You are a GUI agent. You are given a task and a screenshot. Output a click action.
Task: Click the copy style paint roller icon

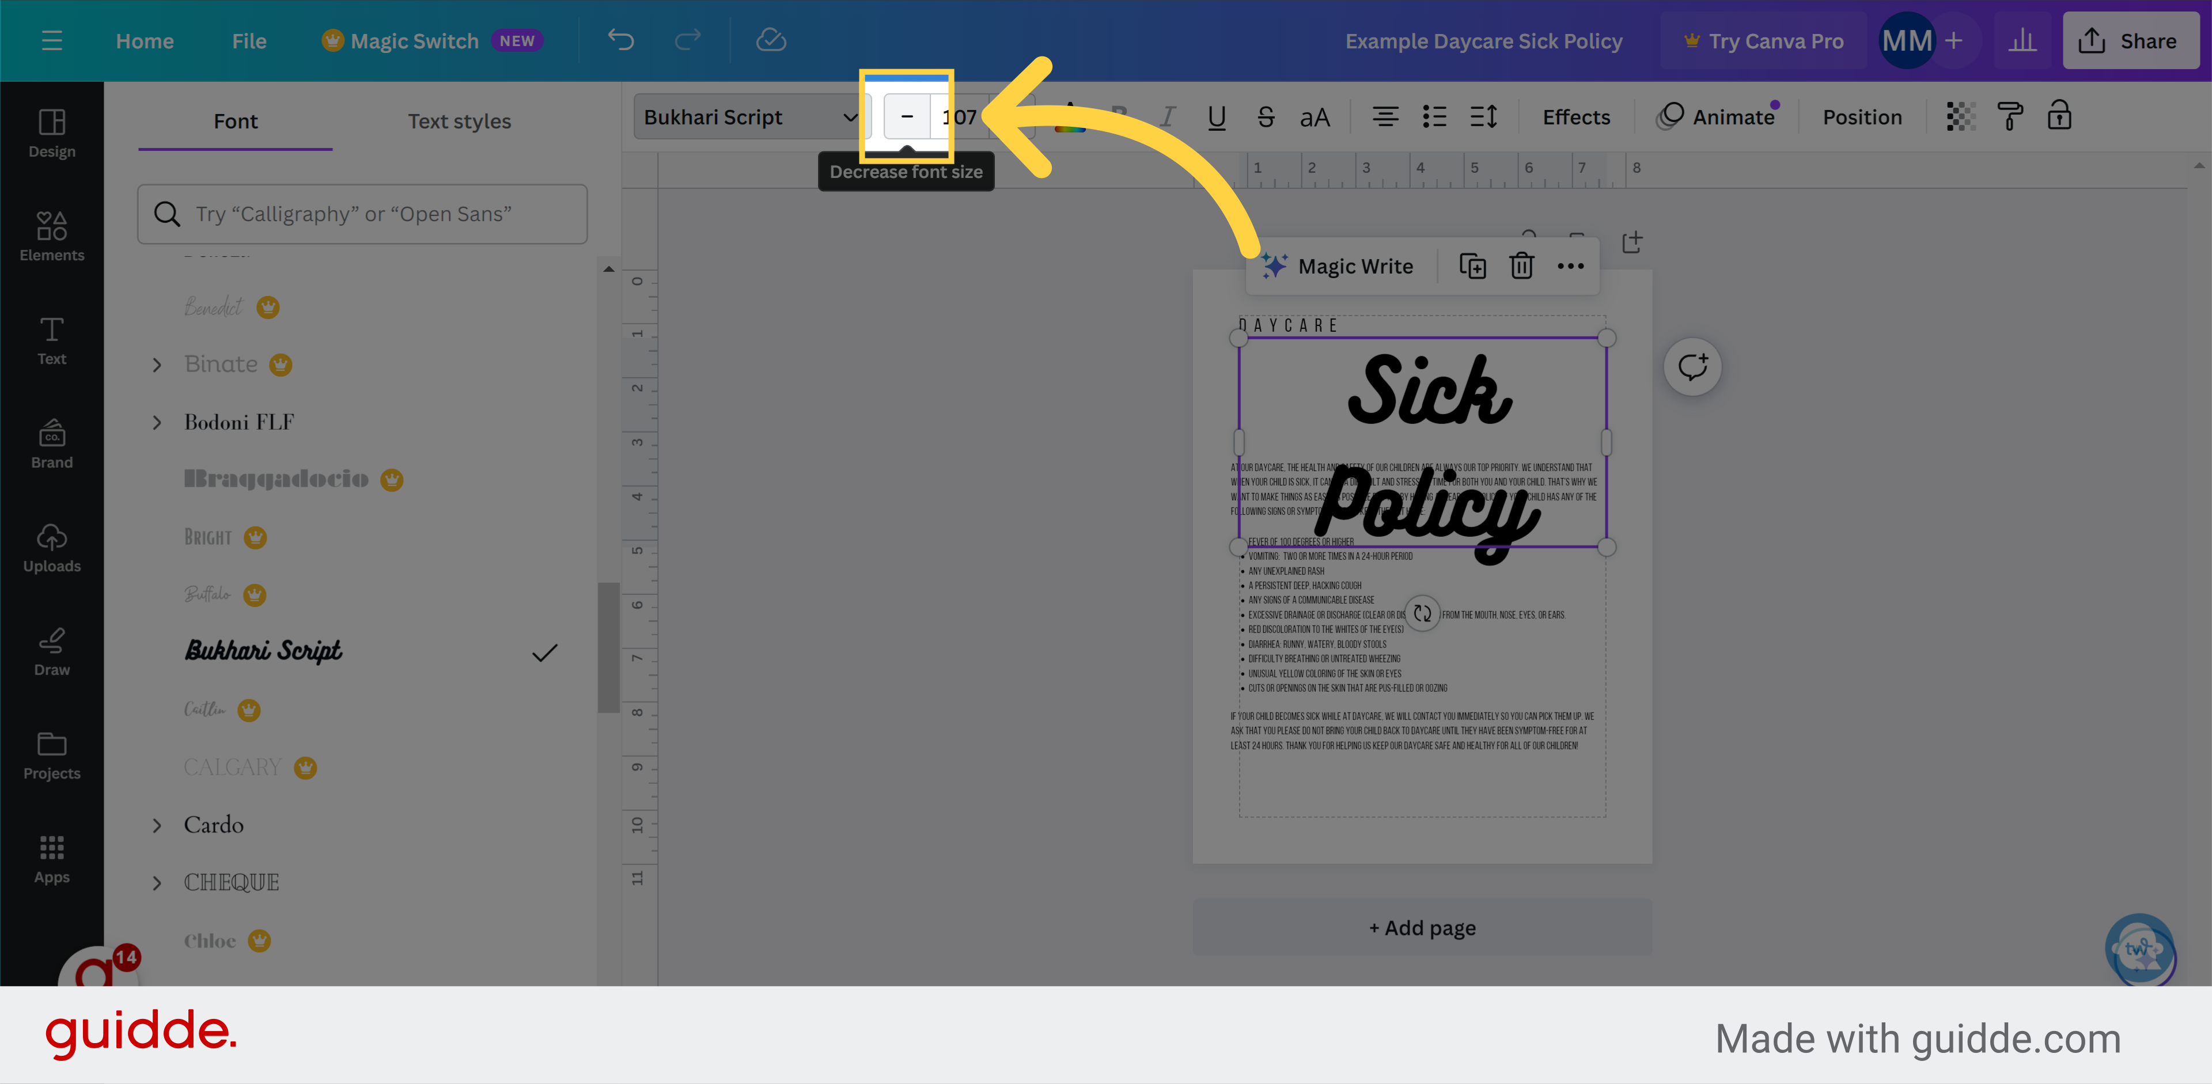[x=2009, y=117]
